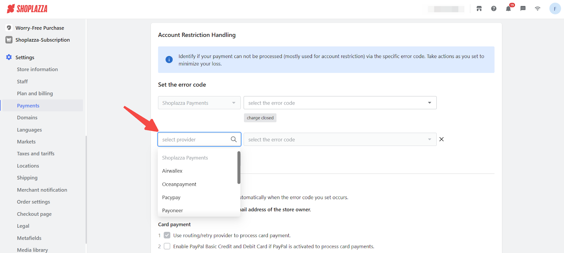Open Markets settings
Viewport: 564px width, 253px height.
(x=26, y=141)
